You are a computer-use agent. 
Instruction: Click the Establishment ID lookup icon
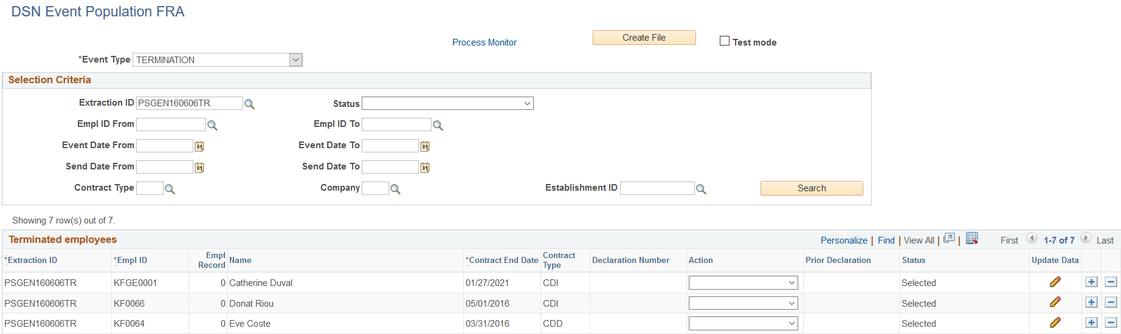[701, 189]
